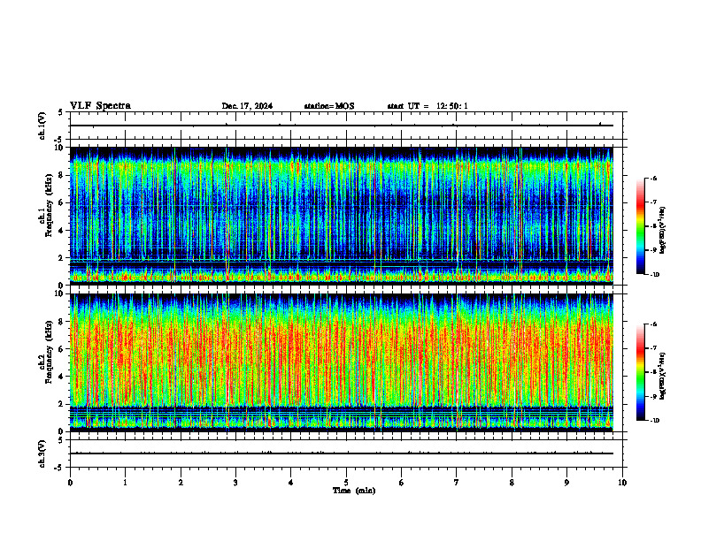The height and width of the screenshot is (541, 701).
Task: Click the 'ch.3(V)' axis label
Action: [x=42, y=454]
